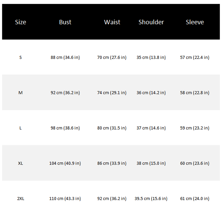Click the 61 cm (24.0 in) sleeve cell
Screen dimensions: 222x222
pos(195,198)
